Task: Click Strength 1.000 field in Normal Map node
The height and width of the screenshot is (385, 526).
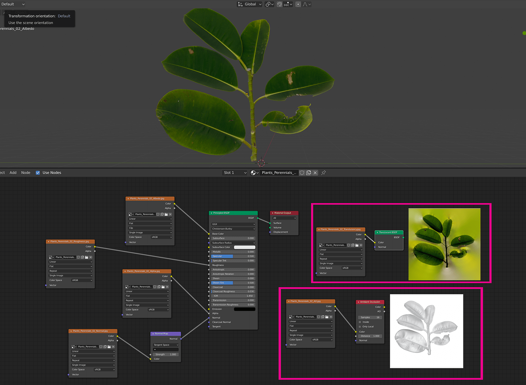Action: pyautogui.click(x=166, y=354)
